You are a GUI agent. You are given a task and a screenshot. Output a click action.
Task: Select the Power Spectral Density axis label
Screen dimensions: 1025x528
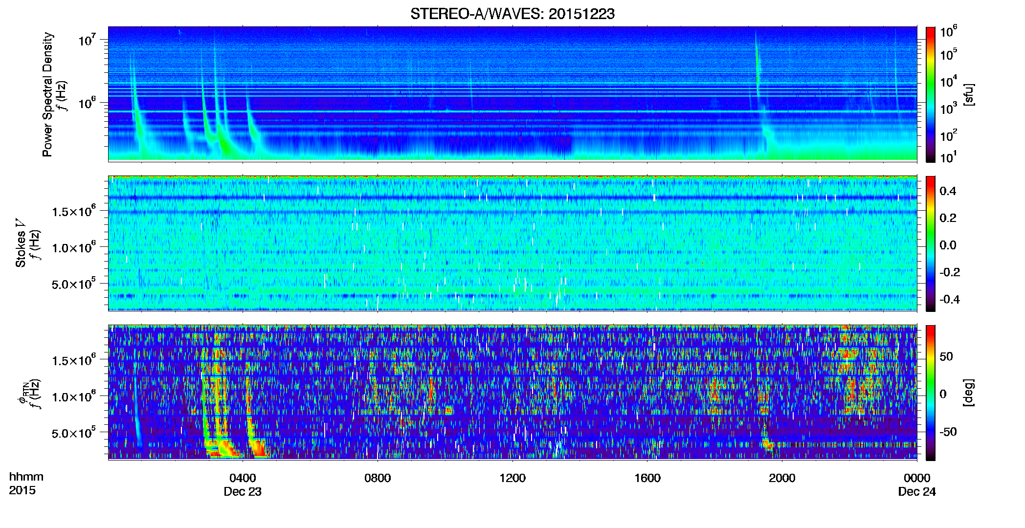click(x=47, y=94)
